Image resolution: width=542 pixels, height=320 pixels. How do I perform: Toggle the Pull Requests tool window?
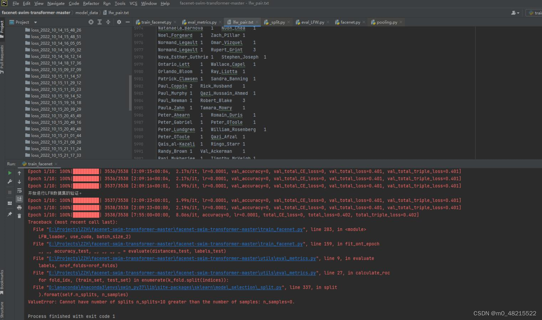pos(2,59)
